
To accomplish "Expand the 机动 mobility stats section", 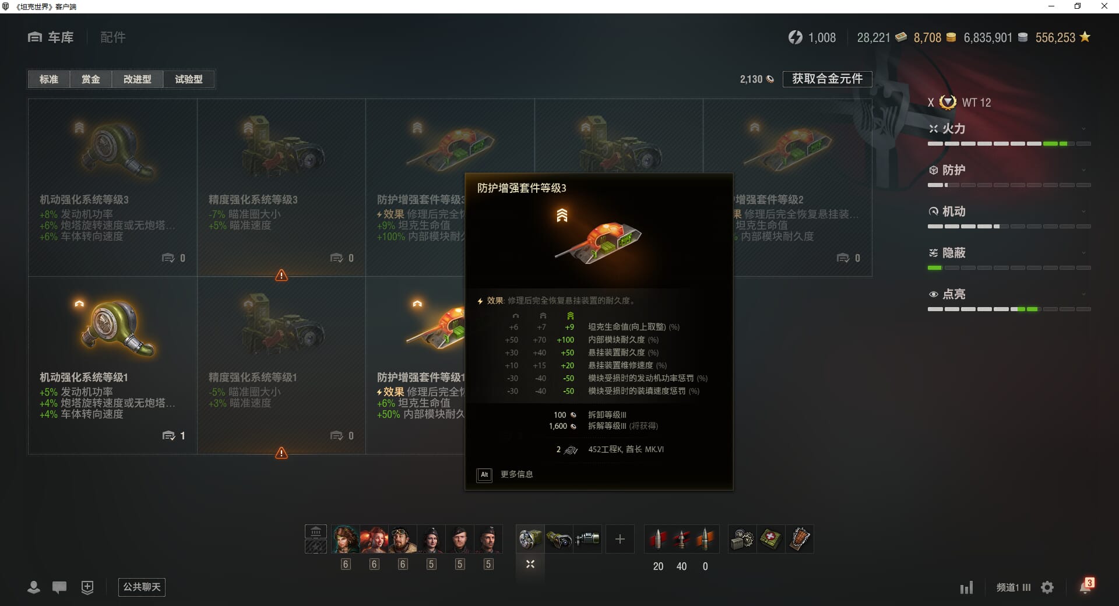I will tap(1009, 212).
